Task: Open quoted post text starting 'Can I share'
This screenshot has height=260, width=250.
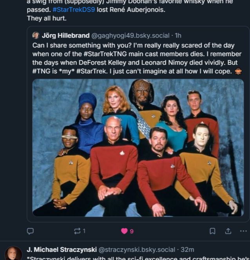Action: click(137, 58)
